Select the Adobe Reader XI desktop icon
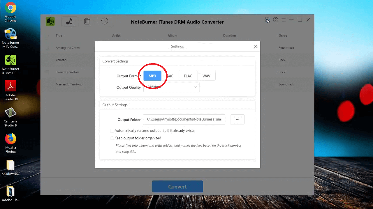 pos(10,91)
